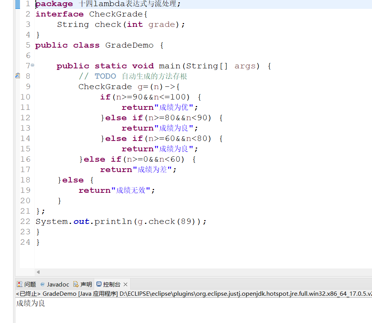
Task: Click the TODO comment text
Action: tap(133, 76)
